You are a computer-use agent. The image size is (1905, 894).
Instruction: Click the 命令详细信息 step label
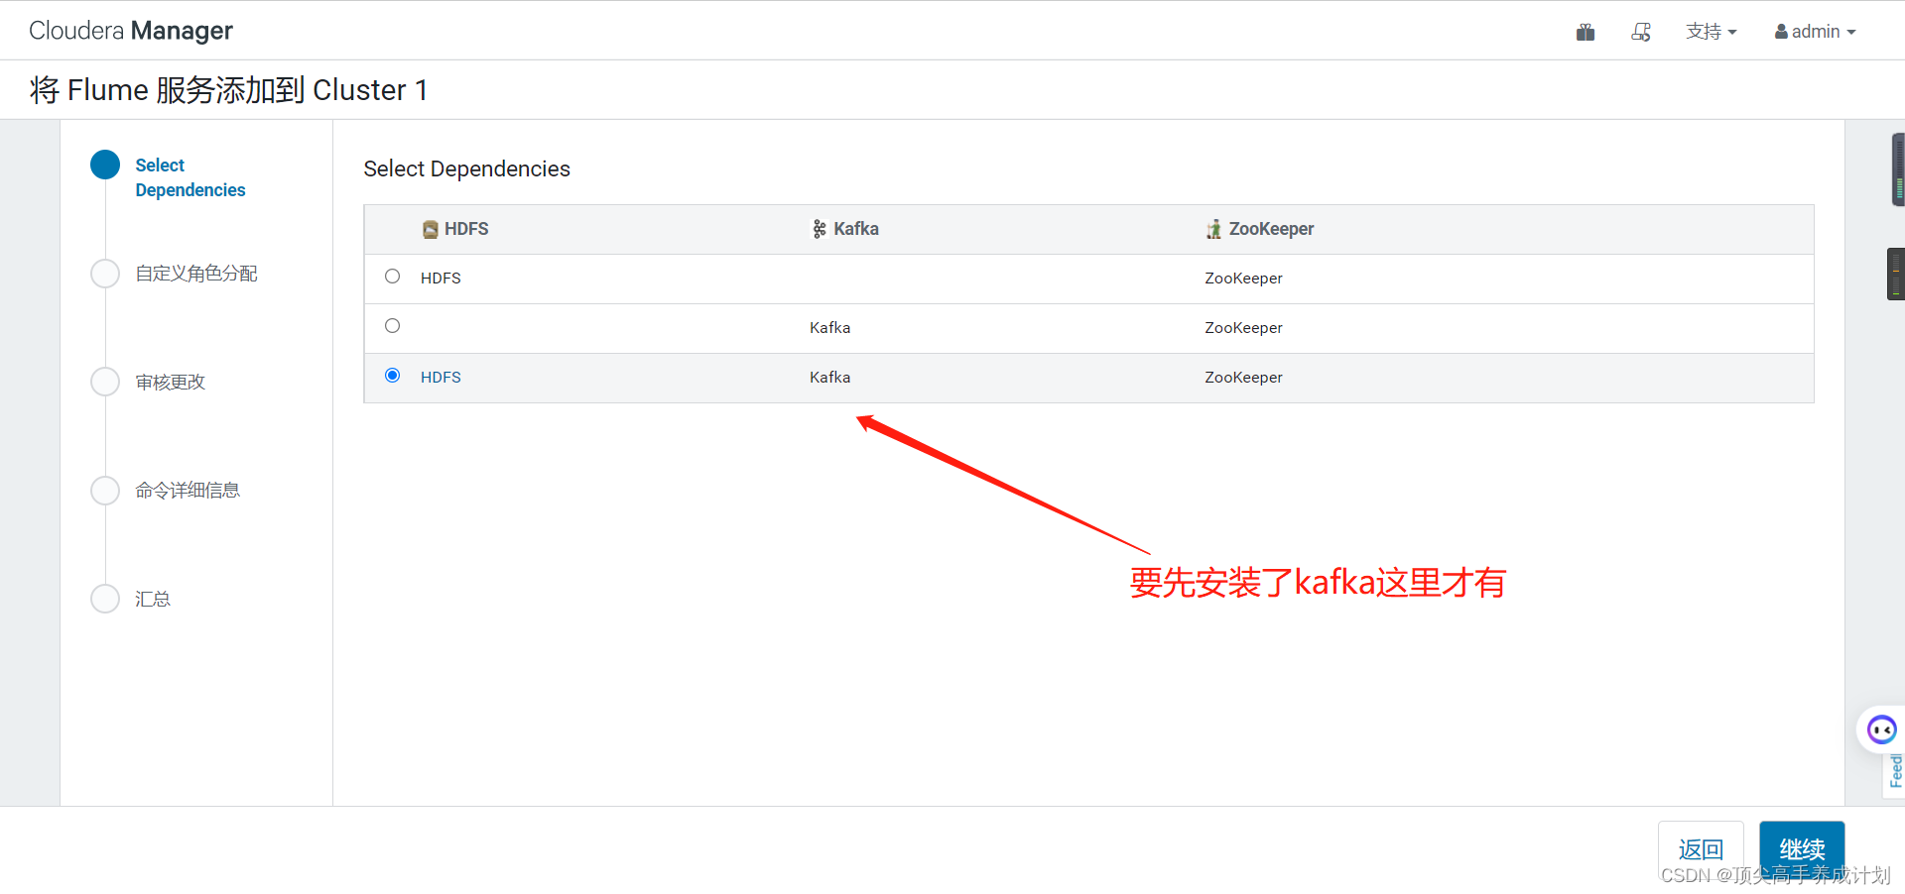[188, 491]
